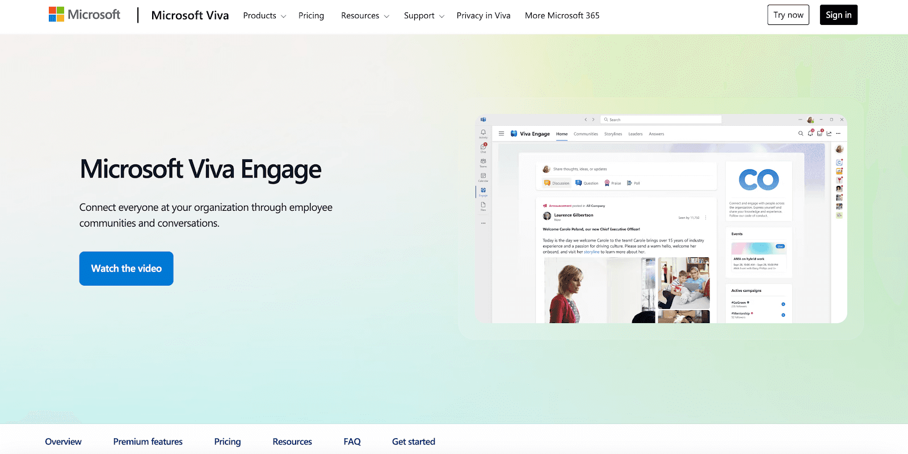908x454 pixels.
Task: Jump to the Resources section tab at bottom
Action: [x=292, y=442]
